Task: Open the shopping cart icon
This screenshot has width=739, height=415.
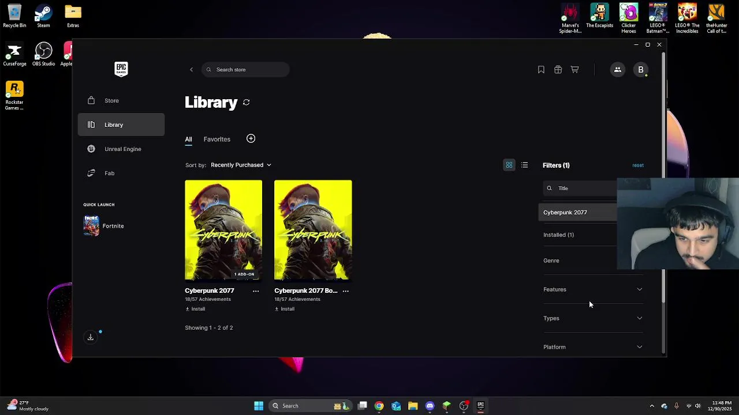Action: click(x=574, y=70)
